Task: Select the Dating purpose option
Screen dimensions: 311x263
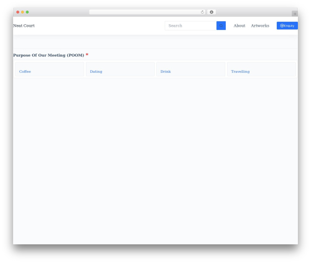Action: [x=120, y=69]
